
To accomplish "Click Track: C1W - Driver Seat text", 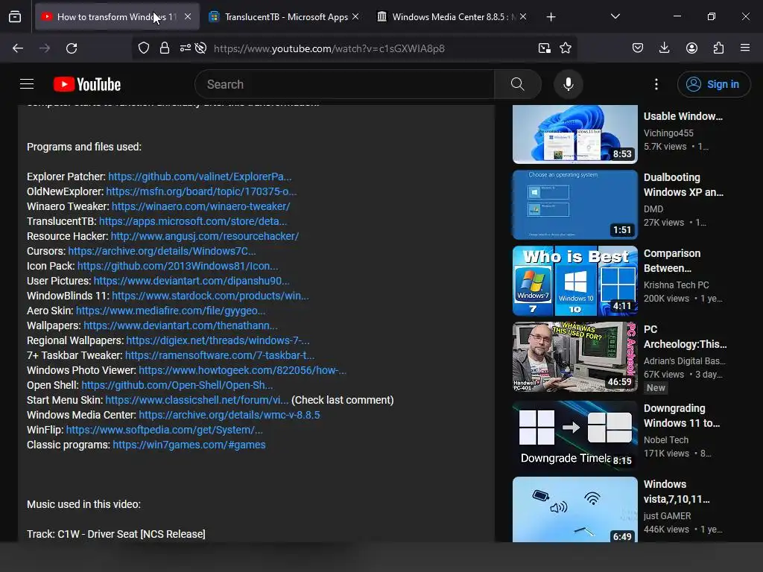I will pos(115,534).
